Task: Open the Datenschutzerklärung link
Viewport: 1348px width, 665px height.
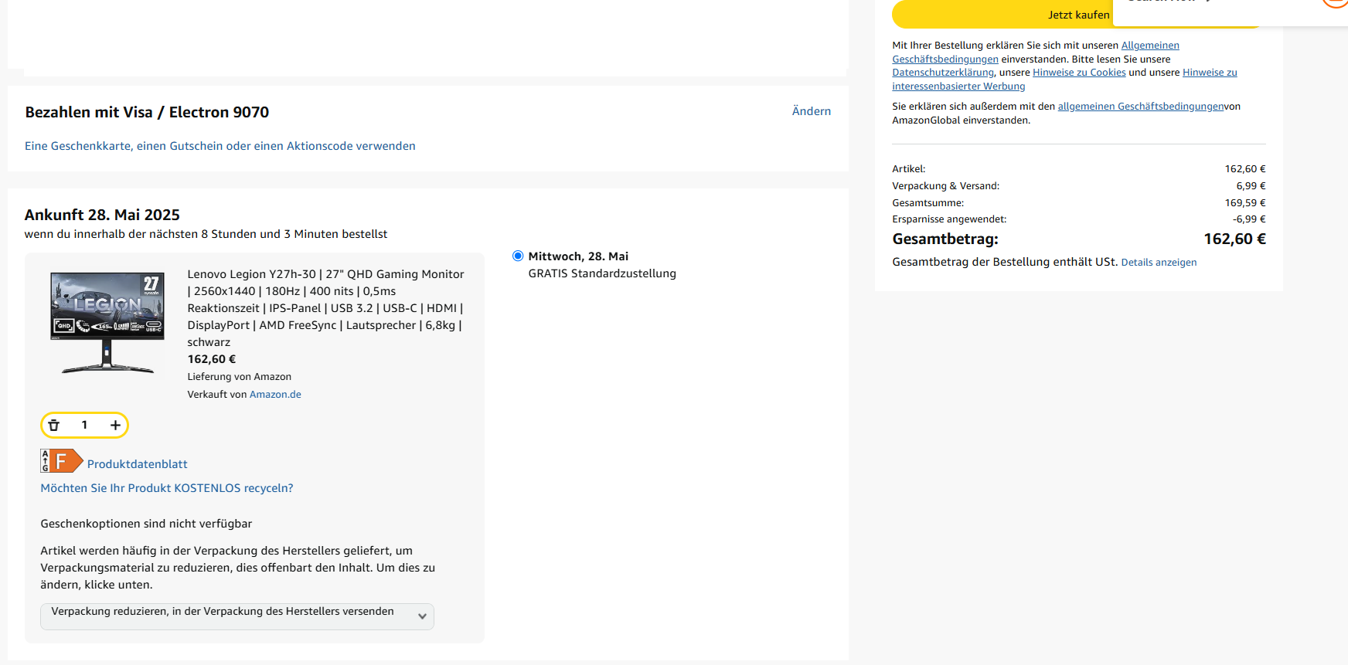Action: (942, 73)
